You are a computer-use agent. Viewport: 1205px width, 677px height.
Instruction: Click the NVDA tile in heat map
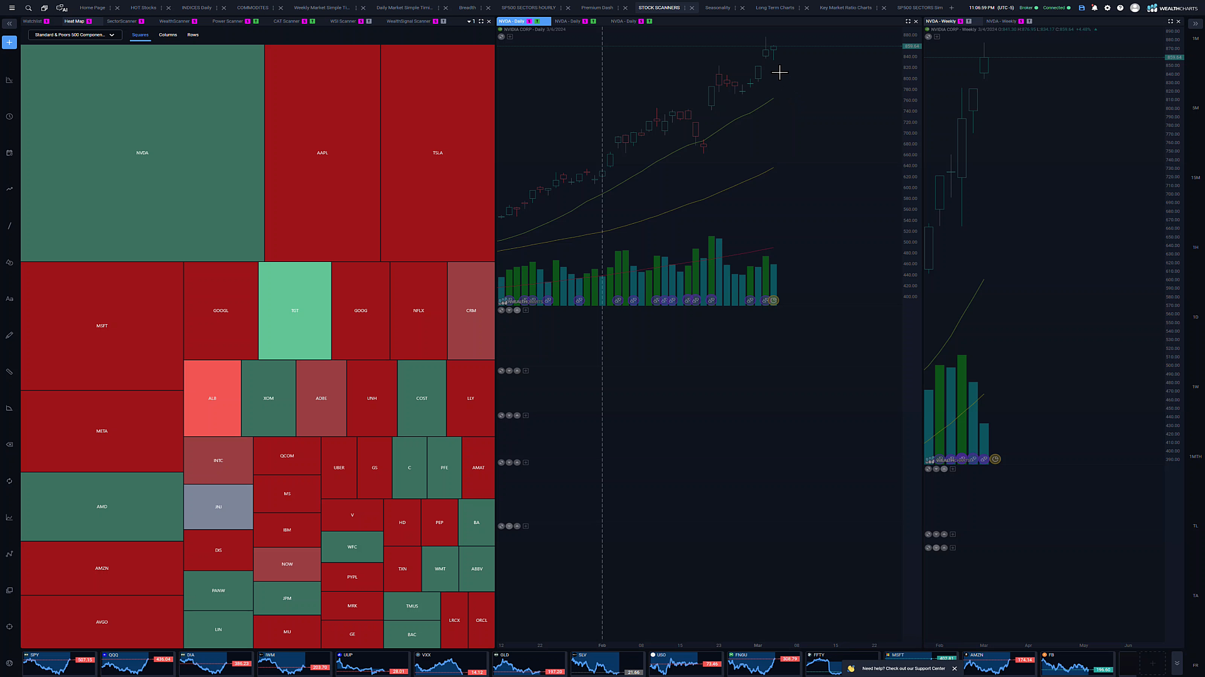(x=142, y=153)
